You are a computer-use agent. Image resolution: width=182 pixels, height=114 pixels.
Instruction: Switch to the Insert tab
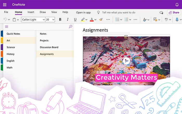[x=31, y=12]
